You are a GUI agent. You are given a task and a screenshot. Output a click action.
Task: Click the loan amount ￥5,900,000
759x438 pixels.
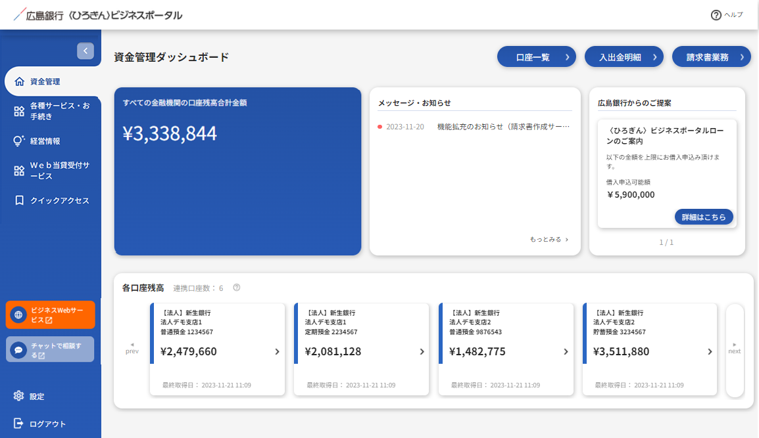tap(631, 194)
